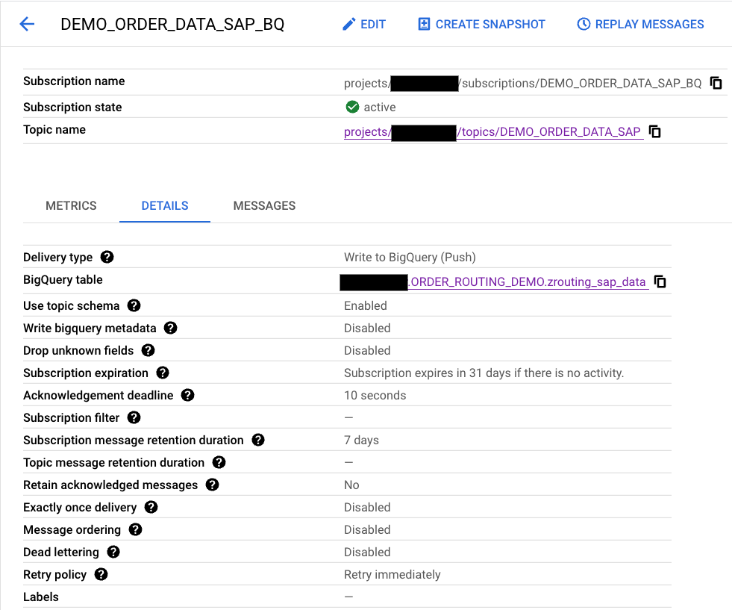Click the Subscription state label
The image size is (732, 610).
tap(72, 108)
